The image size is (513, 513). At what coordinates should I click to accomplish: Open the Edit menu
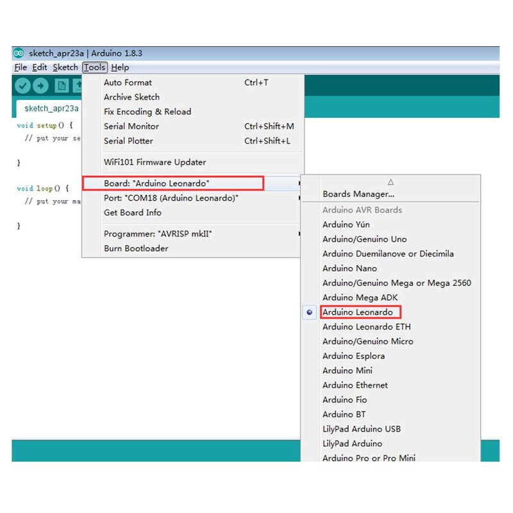40,67
